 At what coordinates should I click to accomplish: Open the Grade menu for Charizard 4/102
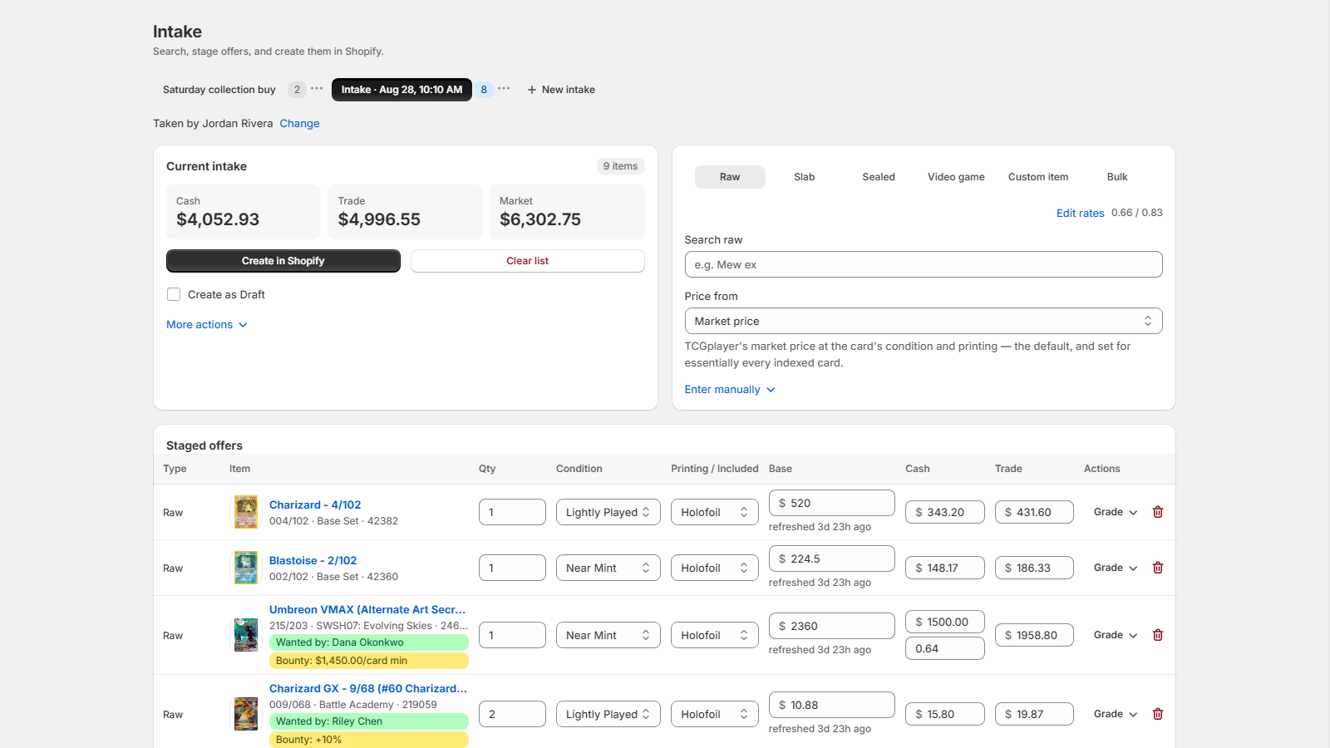point(1116,512)
